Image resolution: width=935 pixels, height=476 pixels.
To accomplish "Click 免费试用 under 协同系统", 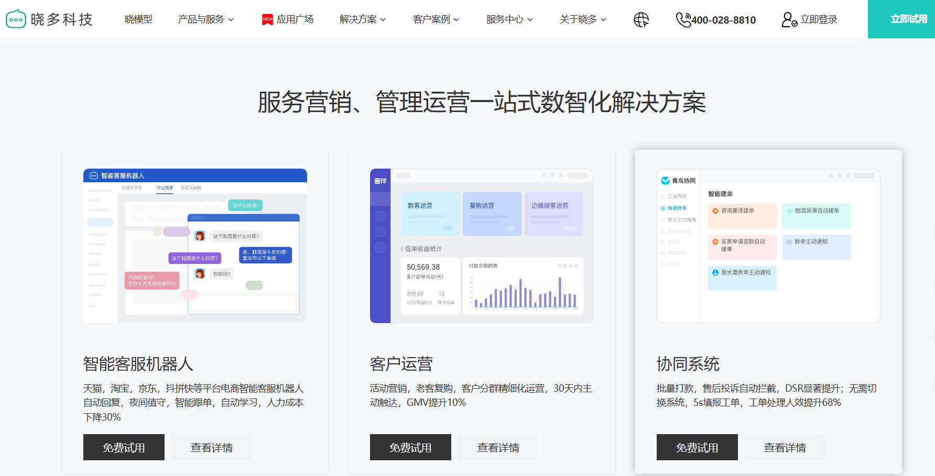I will (x=697, y=447).
